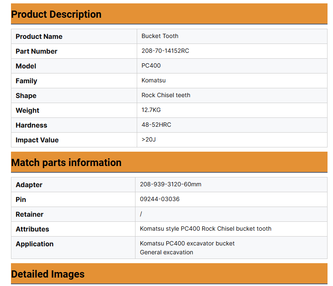Click the part number 208-70-14152RC
This screenshot has width=333, height=286.
coord(165,51)
